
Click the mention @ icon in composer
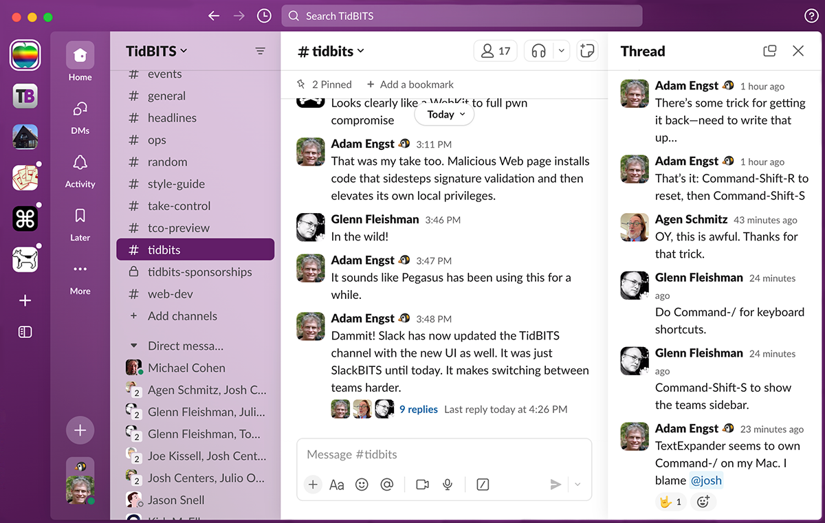(x=387, y=485)
